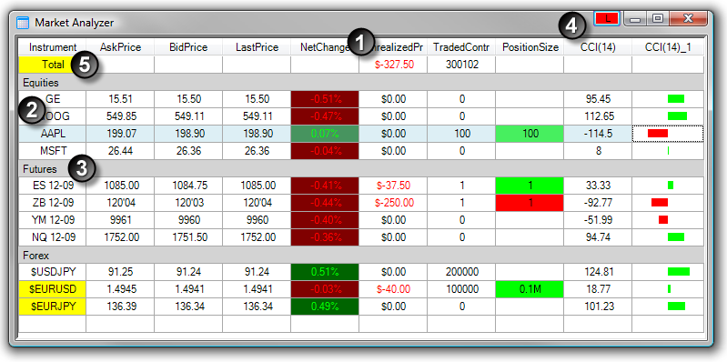Screen dimensions: 727x362
Task: Click $EURUSD's traded contracts 100000
Action: (461, 289)
